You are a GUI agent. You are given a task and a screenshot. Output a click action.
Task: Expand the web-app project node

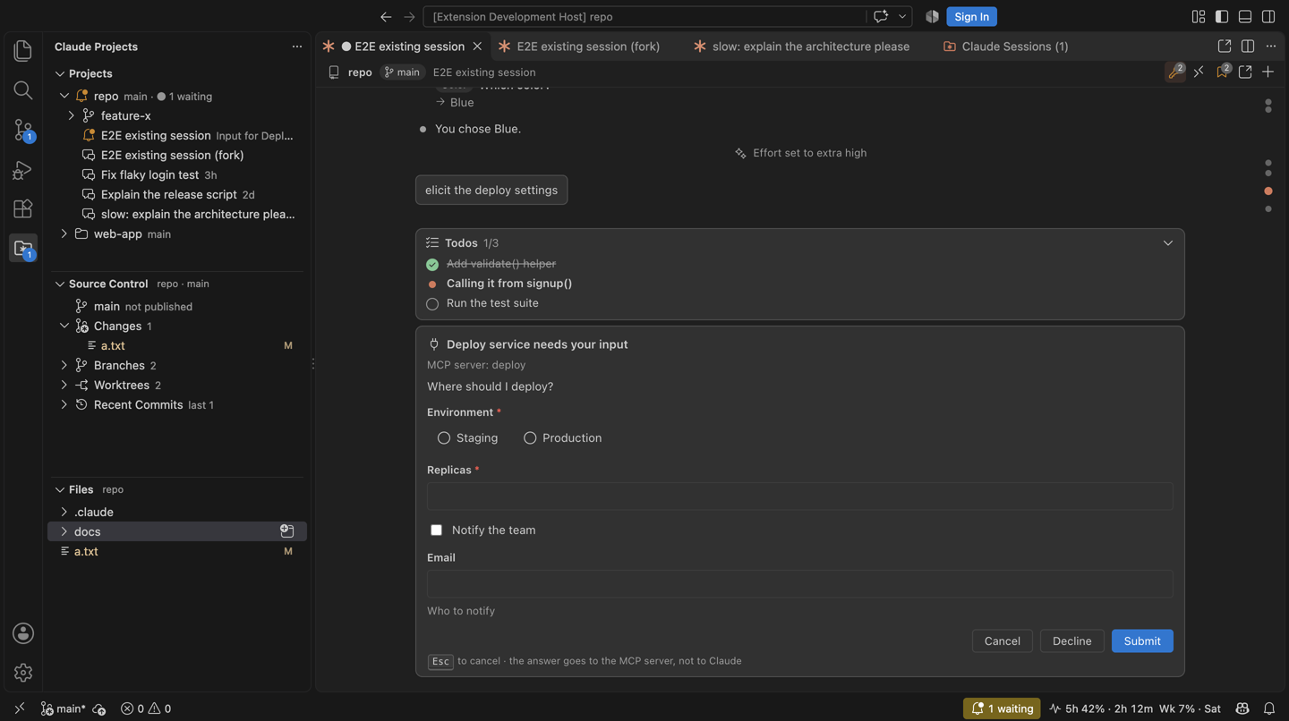[64, 234]
